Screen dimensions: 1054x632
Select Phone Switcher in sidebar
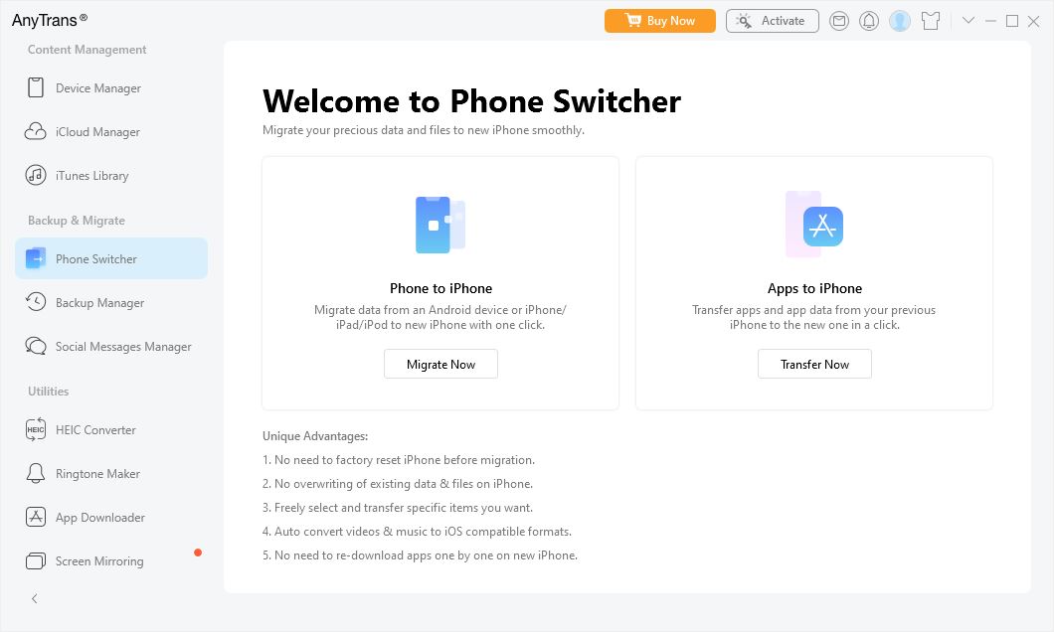click(111, 258)
